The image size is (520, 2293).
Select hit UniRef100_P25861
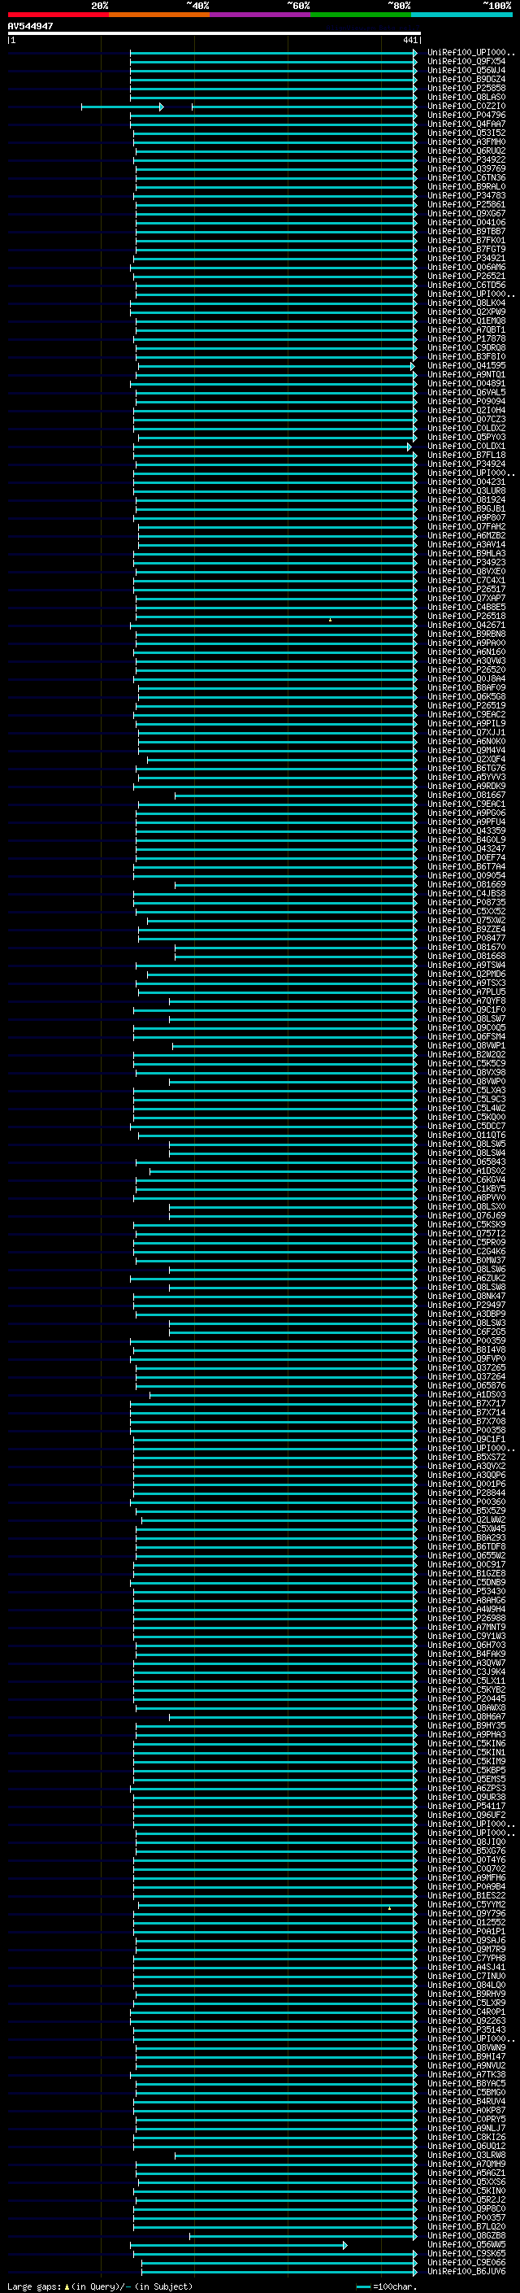[x=466, y=204]
